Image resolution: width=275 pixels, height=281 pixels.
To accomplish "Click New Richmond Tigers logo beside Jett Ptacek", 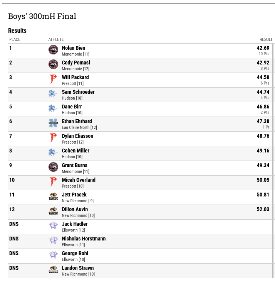I will tap(53, 196).
